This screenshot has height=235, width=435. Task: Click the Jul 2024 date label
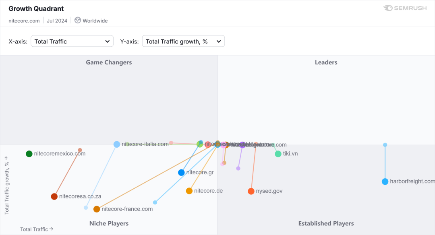pyautogui.click(x=57, y=21)
